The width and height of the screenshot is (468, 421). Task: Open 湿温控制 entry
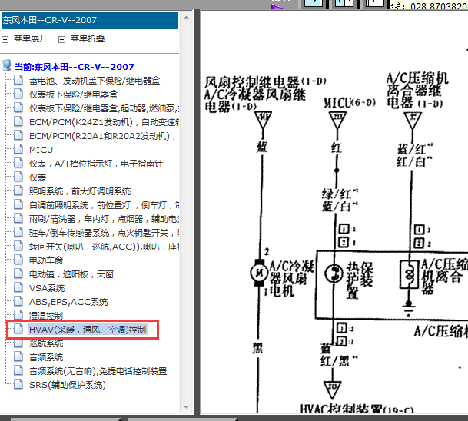pos(45,316)
